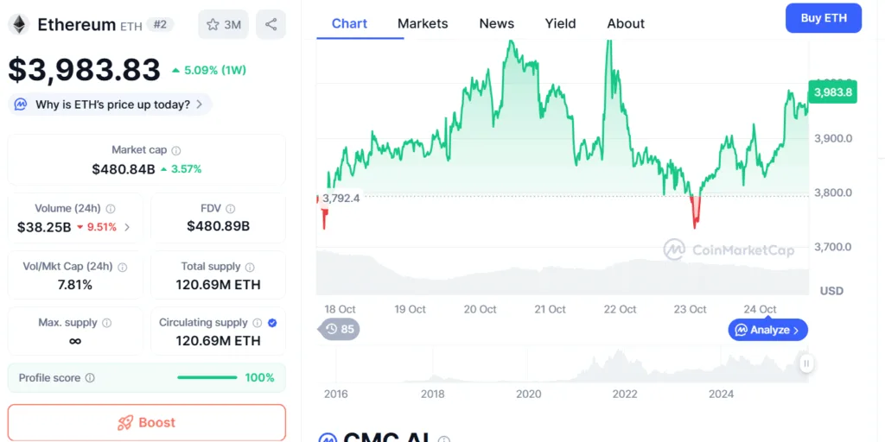Click the Total supply info icon

coord(250,267)
